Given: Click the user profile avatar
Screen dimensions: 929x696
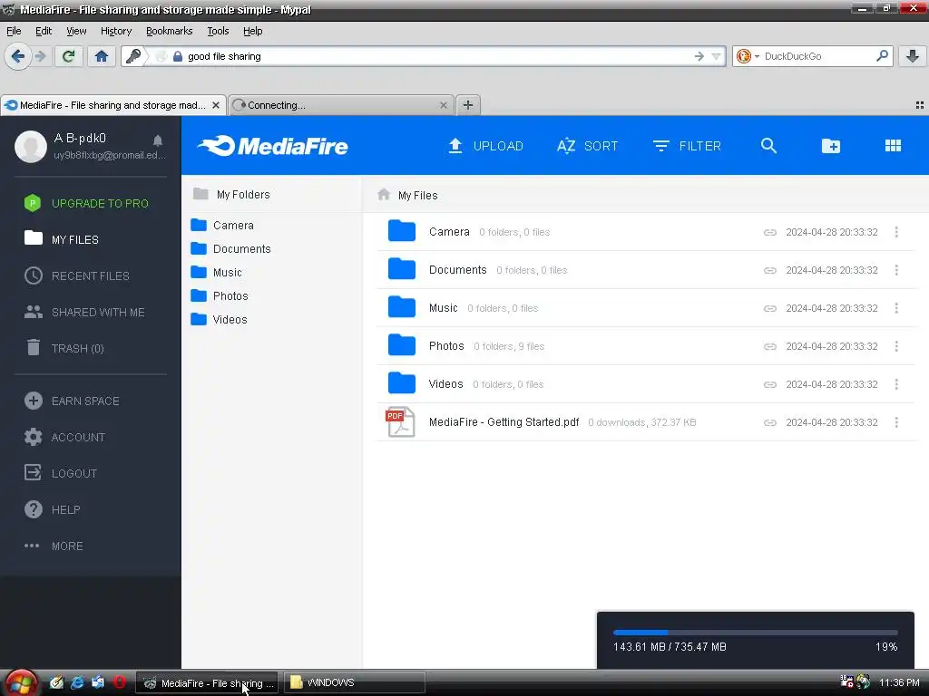Looking at the screenshot, I should pyautogui.click(x=31, y=147).
